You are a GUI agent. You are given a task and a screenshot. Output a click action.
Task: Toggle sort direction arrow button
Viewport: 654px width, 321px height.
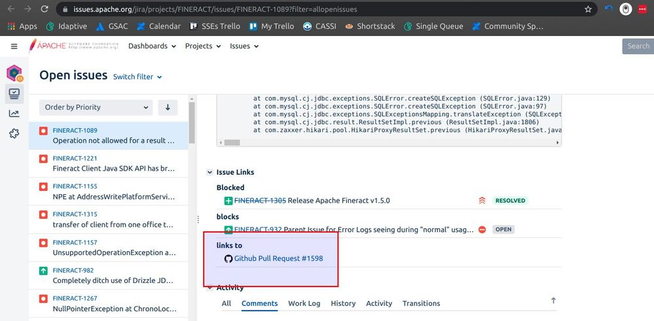168,107
